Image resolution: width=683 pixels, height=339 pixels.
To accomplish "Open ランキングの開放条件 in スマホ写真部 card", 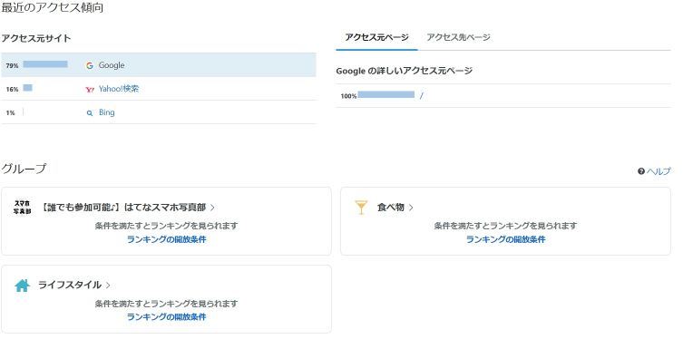I will (166, 239).
